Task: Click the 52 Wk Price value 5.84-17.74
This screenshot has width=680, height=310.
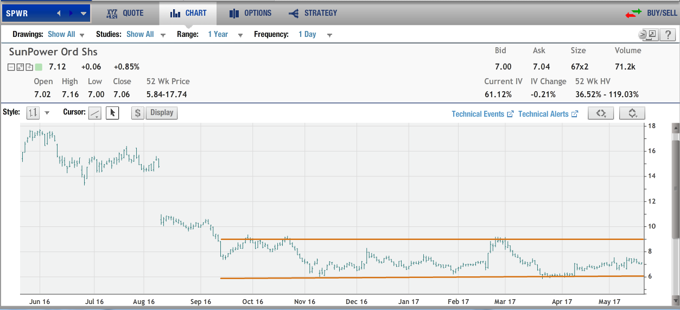Action: pyautogui.click(x=167, y=94)
